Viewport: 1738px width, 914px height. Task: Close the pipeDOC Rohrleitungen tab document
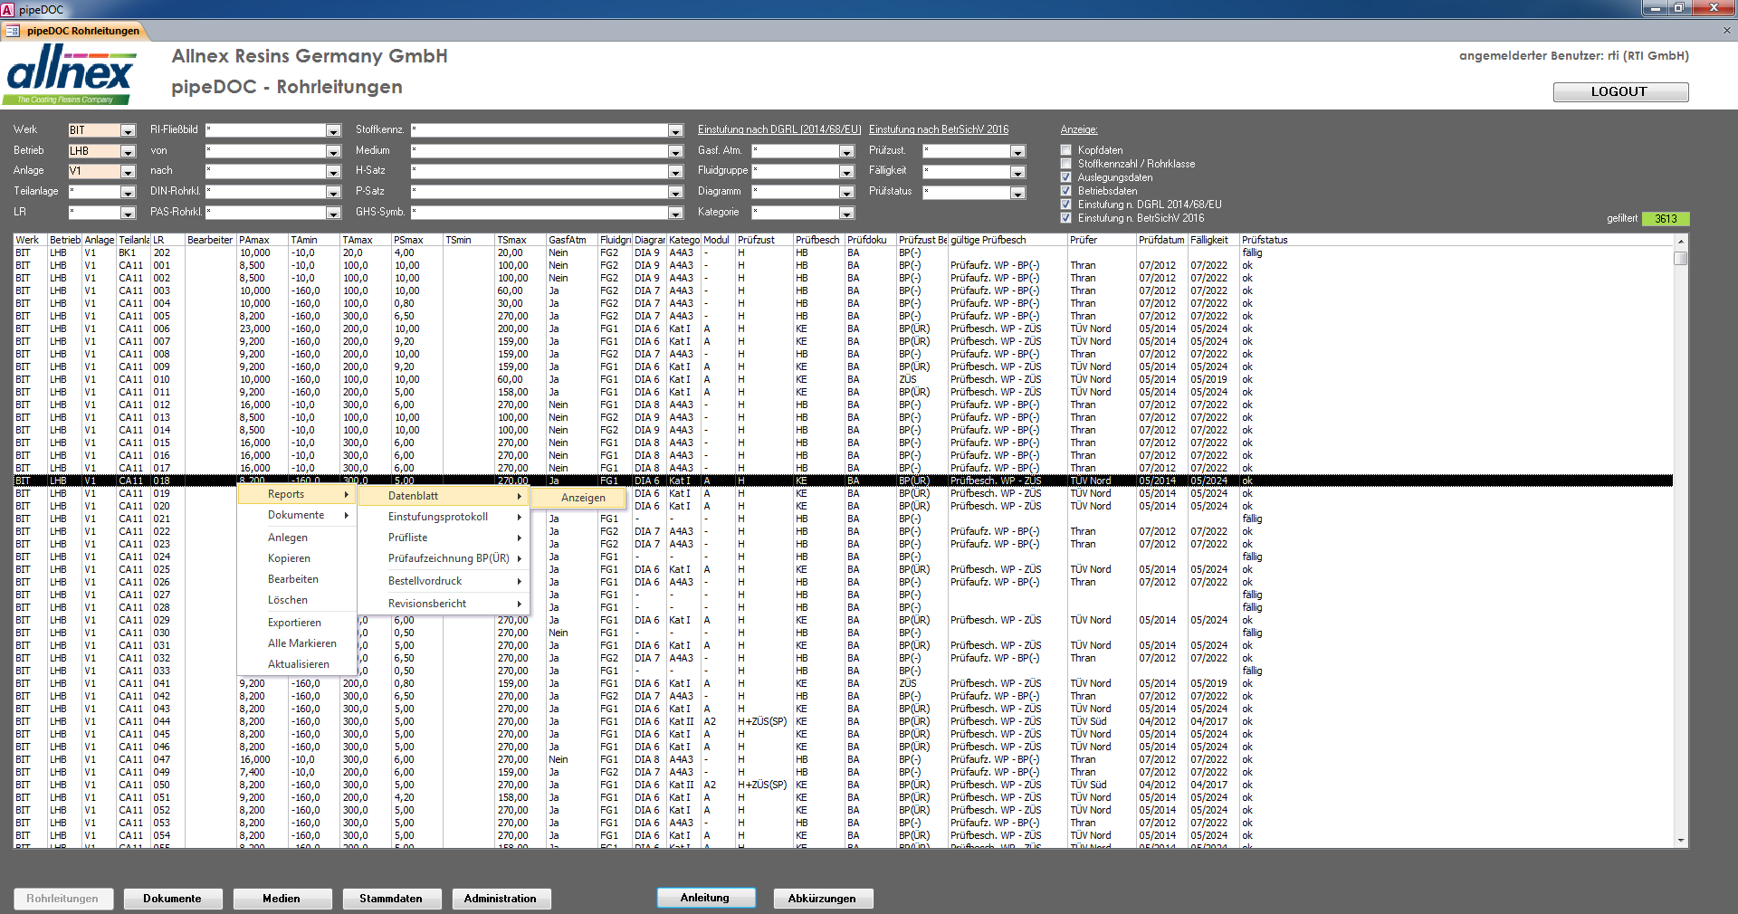pos(1726,30)
